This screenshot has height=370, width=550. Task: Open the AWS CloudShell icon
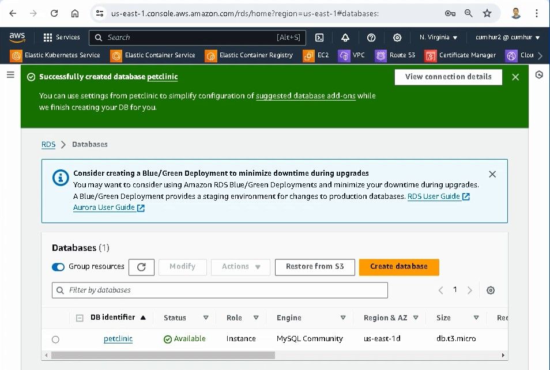tap(319, 37)
